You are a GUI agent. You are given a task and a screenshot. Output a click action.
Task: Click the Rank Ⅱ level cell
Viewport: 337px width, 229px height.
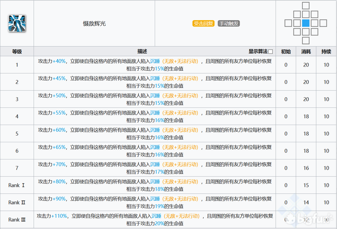(17, 202)
